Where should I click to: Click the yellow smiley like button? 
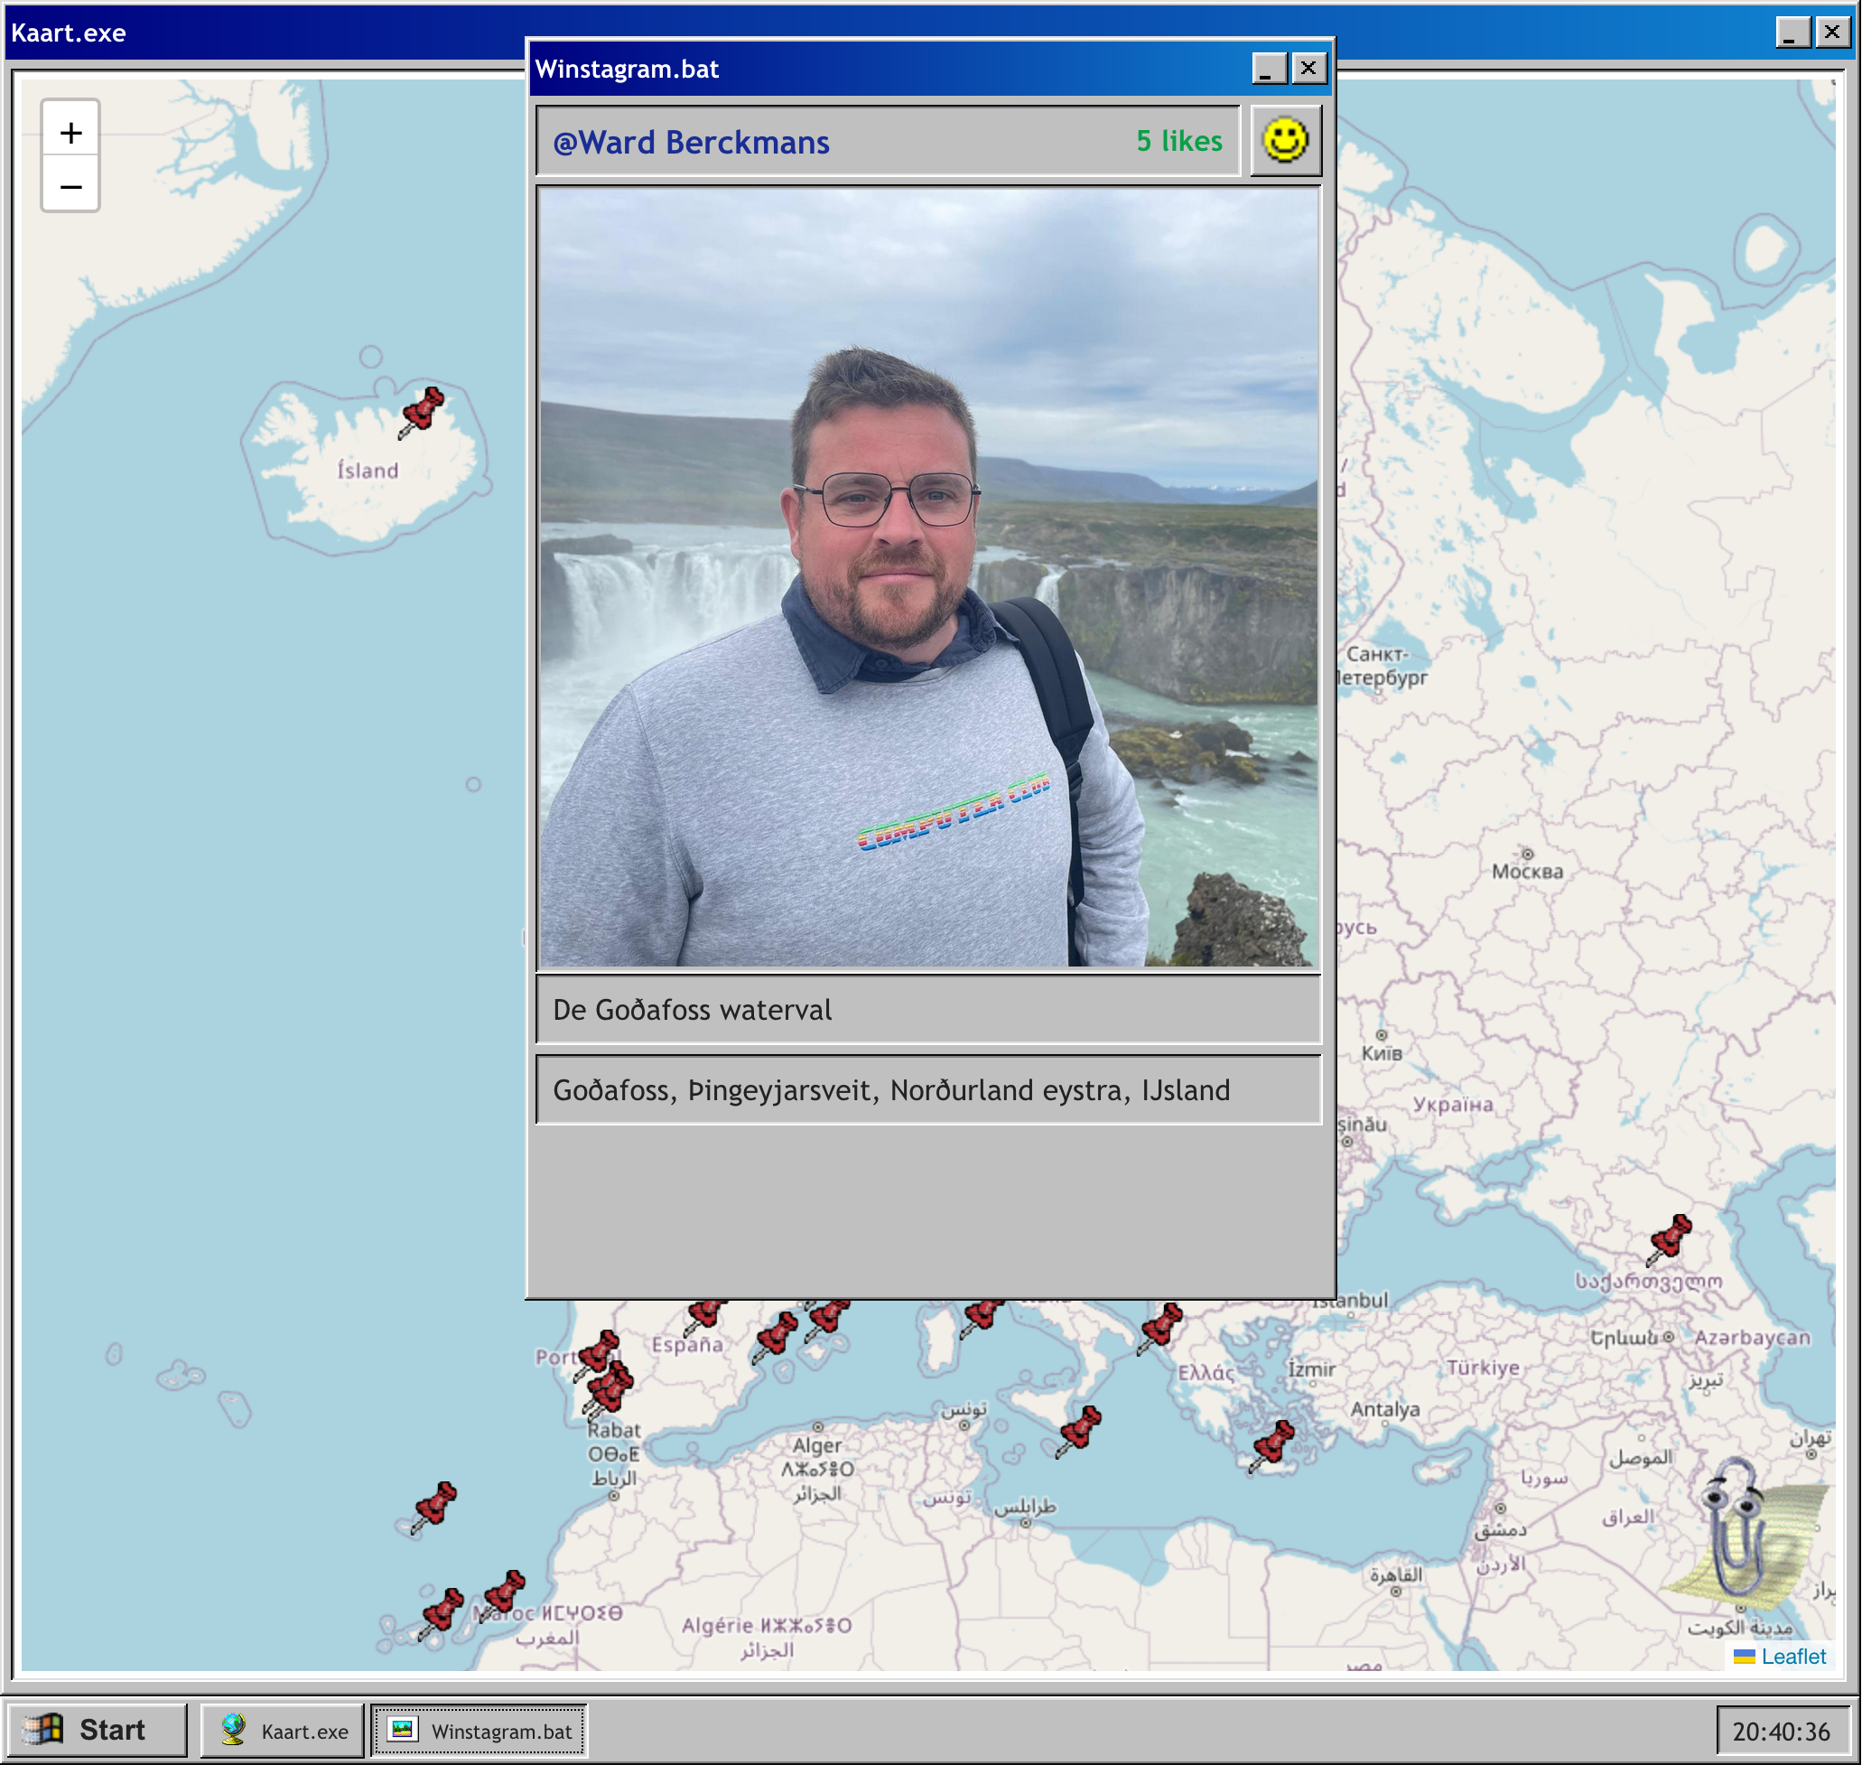click(x=1285, y=141)
